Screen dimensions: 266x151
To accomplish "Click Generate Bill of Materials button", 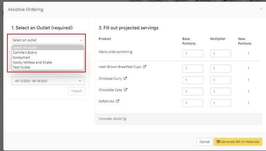I will 238,142.
